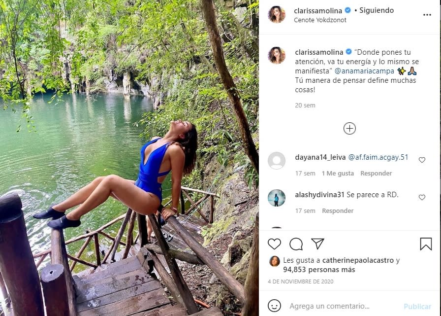Like the post with the heart icon
The height and width of the screenshot is (316, 441).
coord(274,244)
